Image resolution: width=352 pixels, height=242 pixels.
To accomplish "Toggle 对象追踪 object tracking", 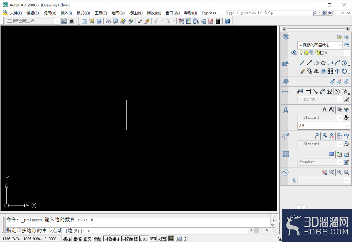I will 130,239.
